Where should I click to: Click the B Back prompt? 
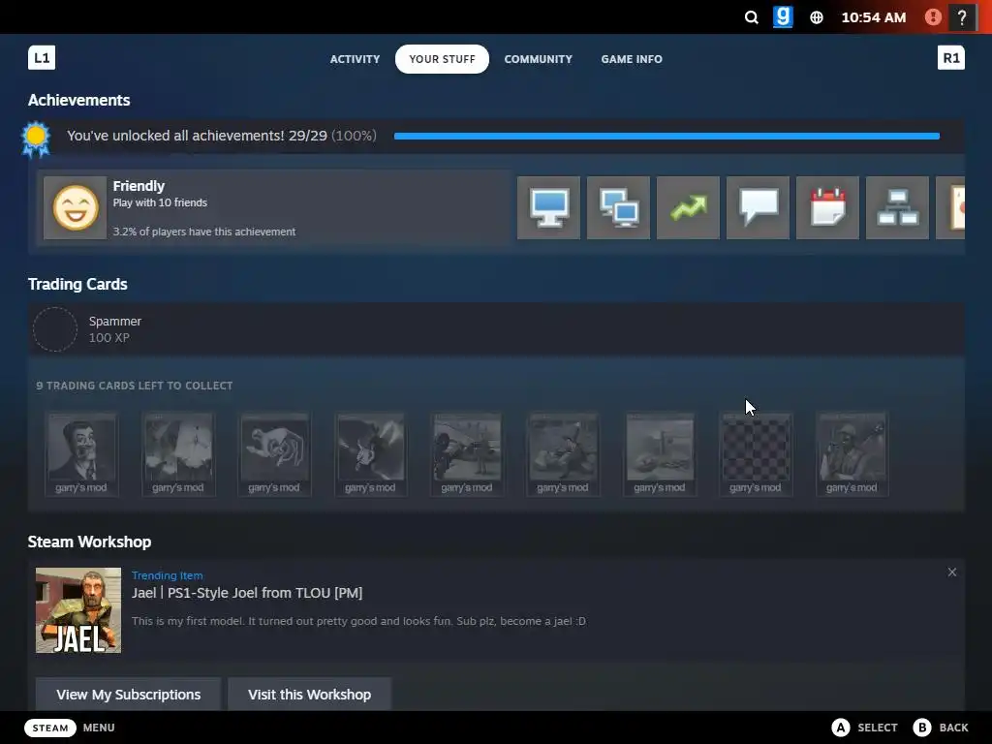pos(941,728)
